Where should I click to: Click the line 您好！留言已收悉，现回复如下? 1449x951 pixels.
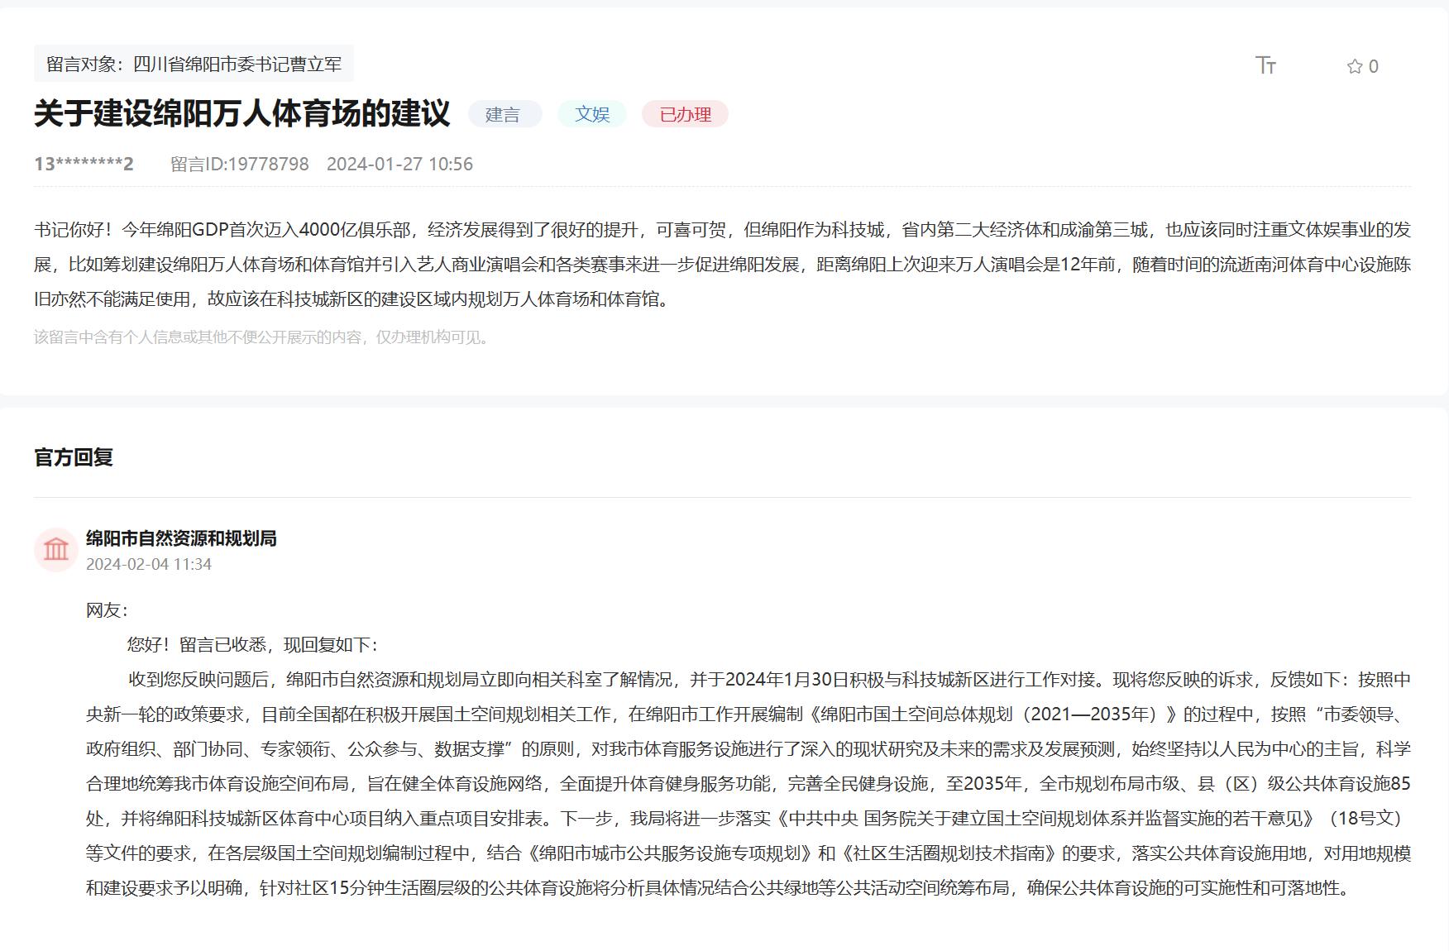(x=252, y=645)
